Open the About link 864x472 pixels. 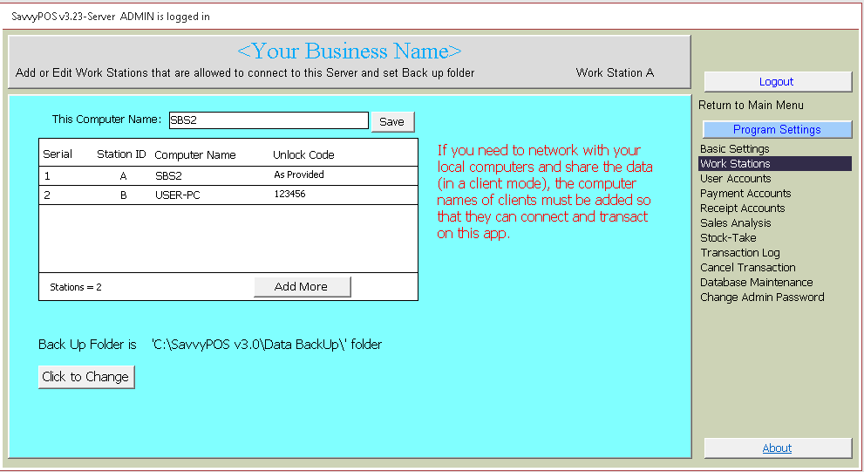click(777, 448)
